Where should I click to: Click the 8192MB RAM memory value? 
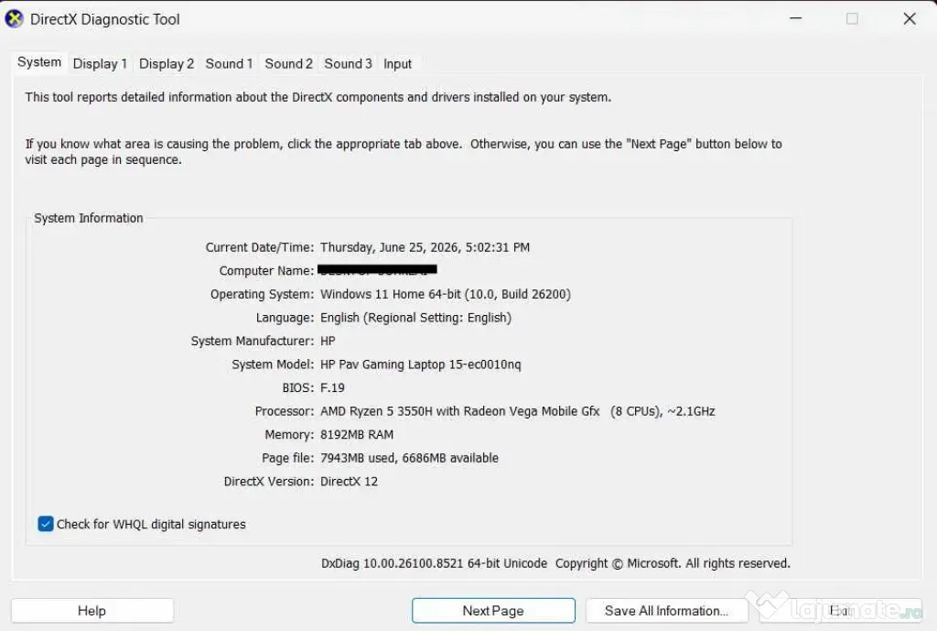click(357, 434)
